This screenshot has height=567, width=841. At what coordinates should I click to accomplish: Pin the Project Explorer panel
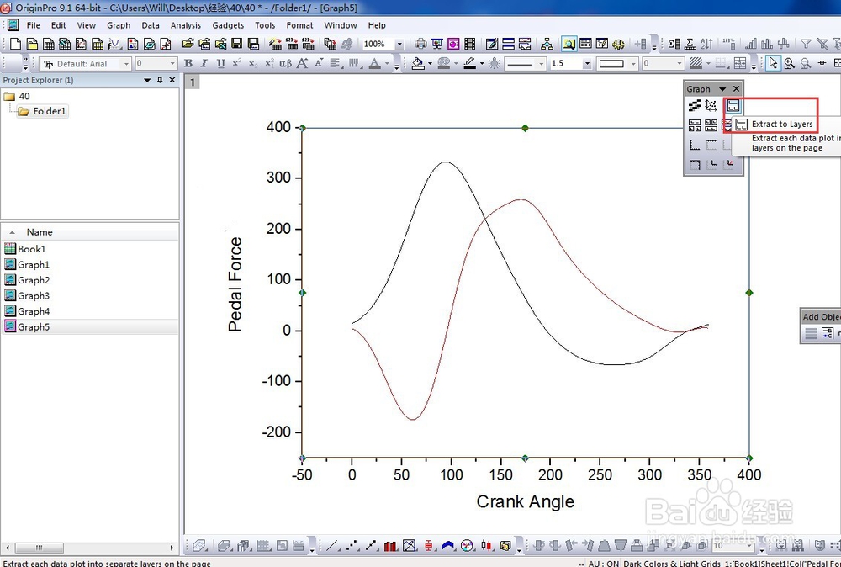click(x=160, y=80)
